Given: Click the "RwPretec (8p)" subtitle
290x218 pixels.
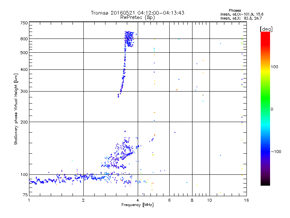Looking at the screenshot, I should (x=137, y=17).
